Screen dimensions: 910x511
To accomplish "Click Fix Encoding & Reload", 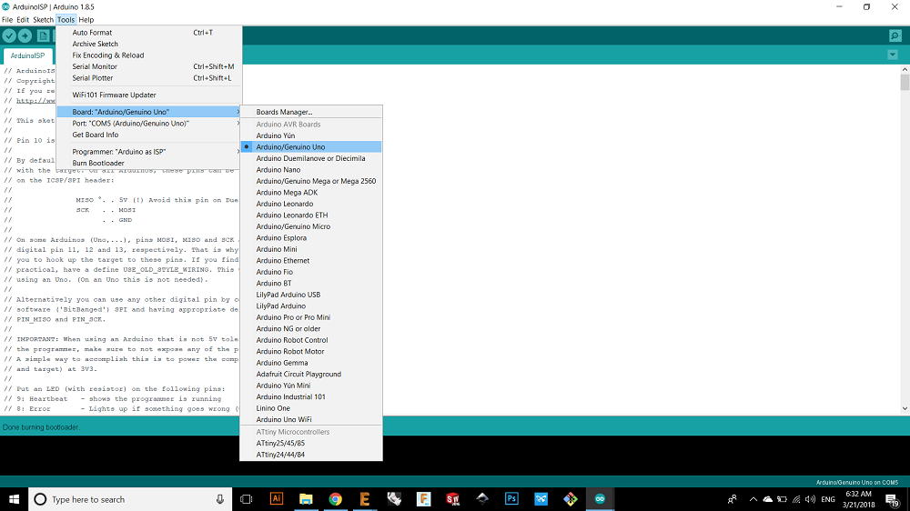I will [149, 55].
